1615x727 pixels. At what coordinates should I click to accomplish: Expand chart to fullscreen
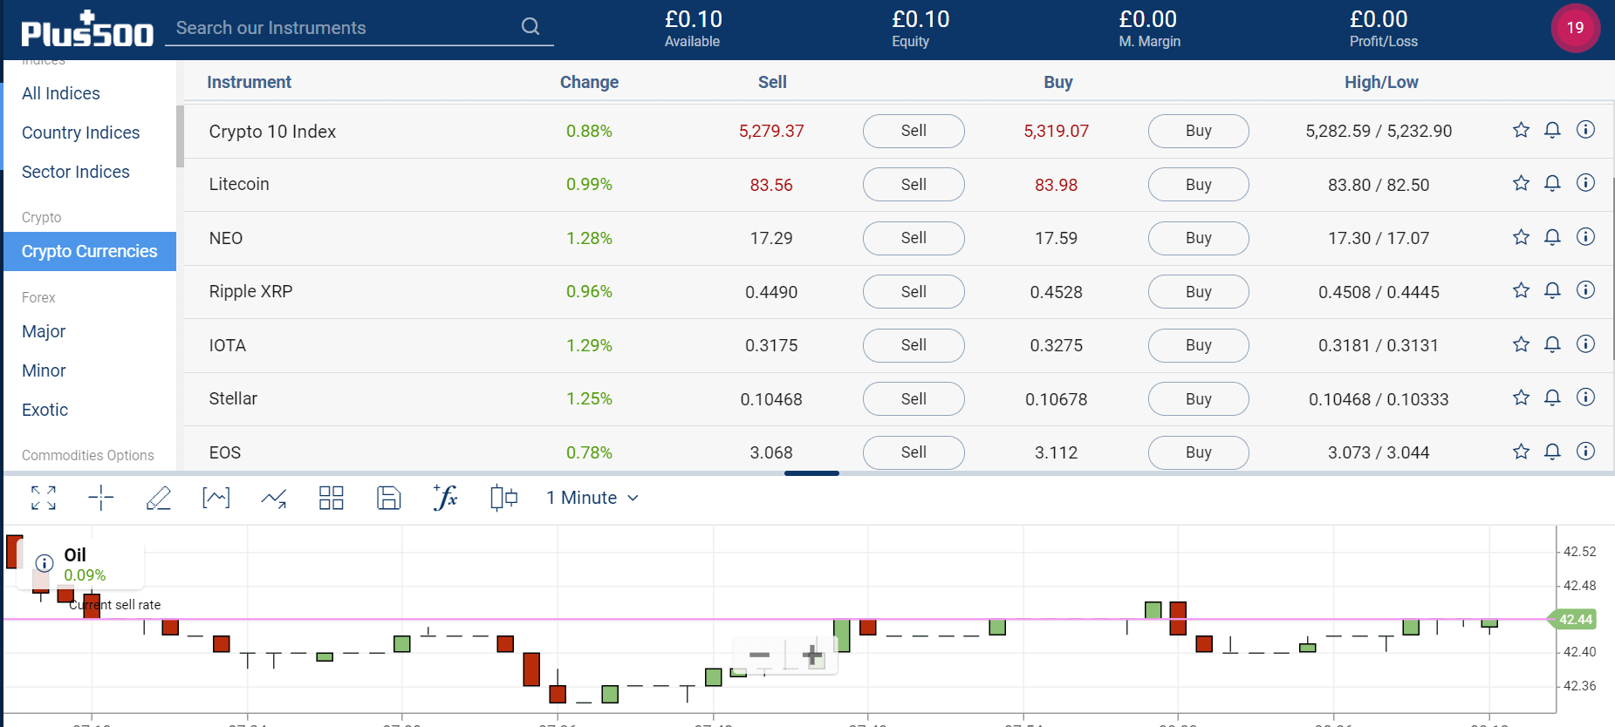point(43,498)
